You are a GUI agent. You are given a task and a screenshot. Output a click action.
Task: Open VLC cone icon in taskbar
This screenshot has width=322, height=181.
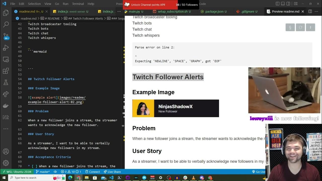(x=193, y=178)
